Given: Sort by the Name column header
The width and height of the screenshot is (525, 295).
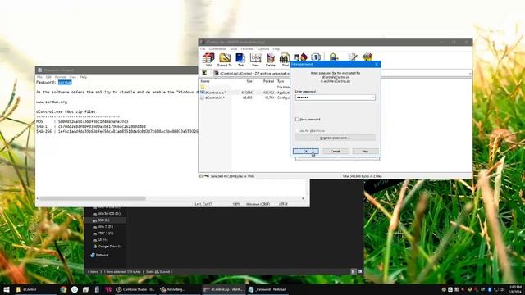Looking at the screenshot, I should (x=205, y=81).
